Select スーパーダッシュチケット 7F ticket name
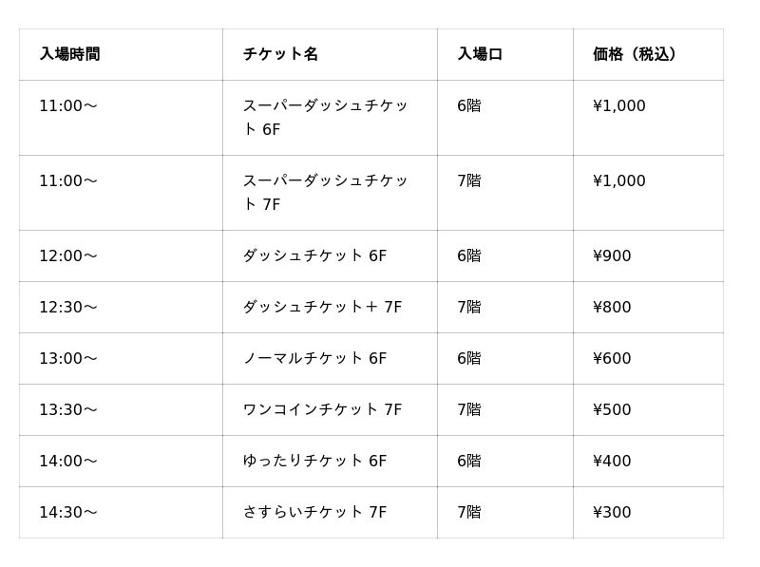 point(325,192)
